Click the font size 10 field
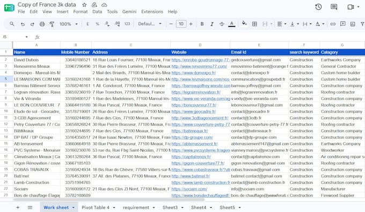 tap(181, 24)
